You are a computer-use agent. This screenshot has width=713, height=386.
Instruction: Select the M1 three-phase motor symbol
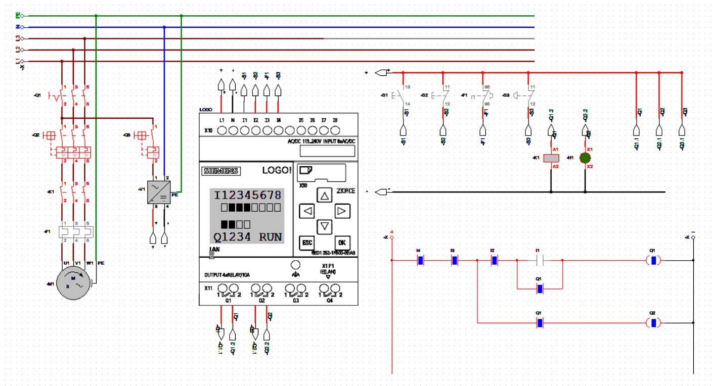(74, 283)
